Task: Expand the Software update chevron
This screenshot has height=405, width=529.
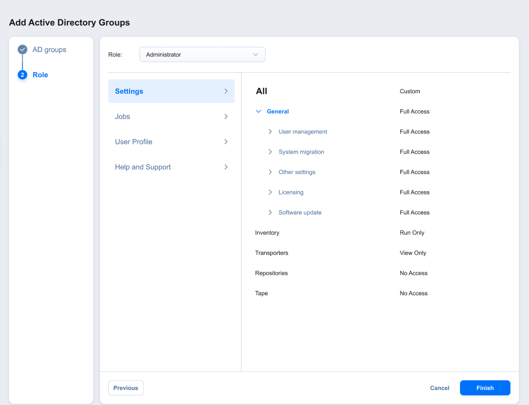Action: point(270,213)
